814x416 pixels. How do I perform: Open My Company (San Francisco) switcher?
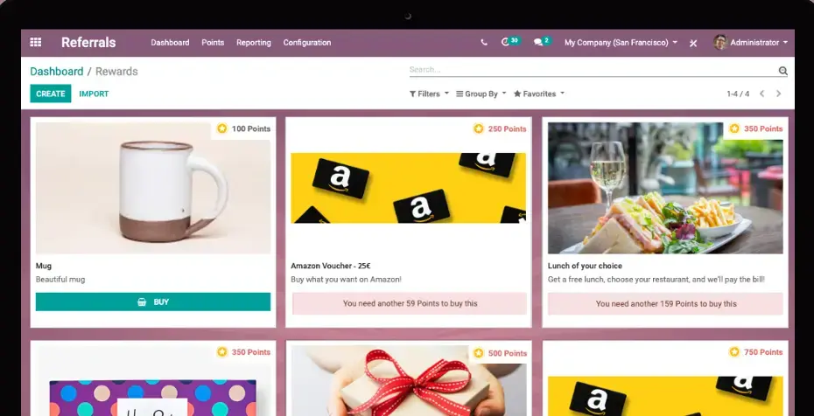620,42
